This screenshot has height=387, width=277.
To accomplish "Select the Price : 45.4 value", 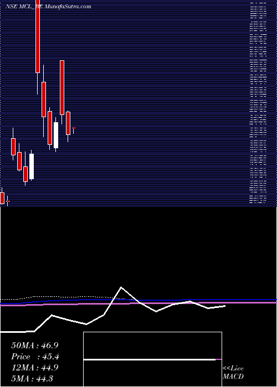I will pos(35,357).
